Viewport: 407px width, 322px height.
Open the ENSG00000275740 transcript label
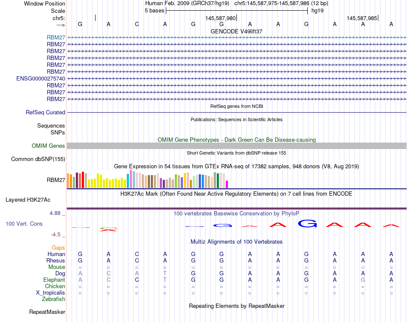41,79
